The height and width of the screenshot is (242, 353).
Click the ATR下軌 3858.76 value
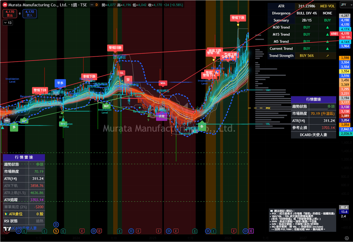(37, 186)
